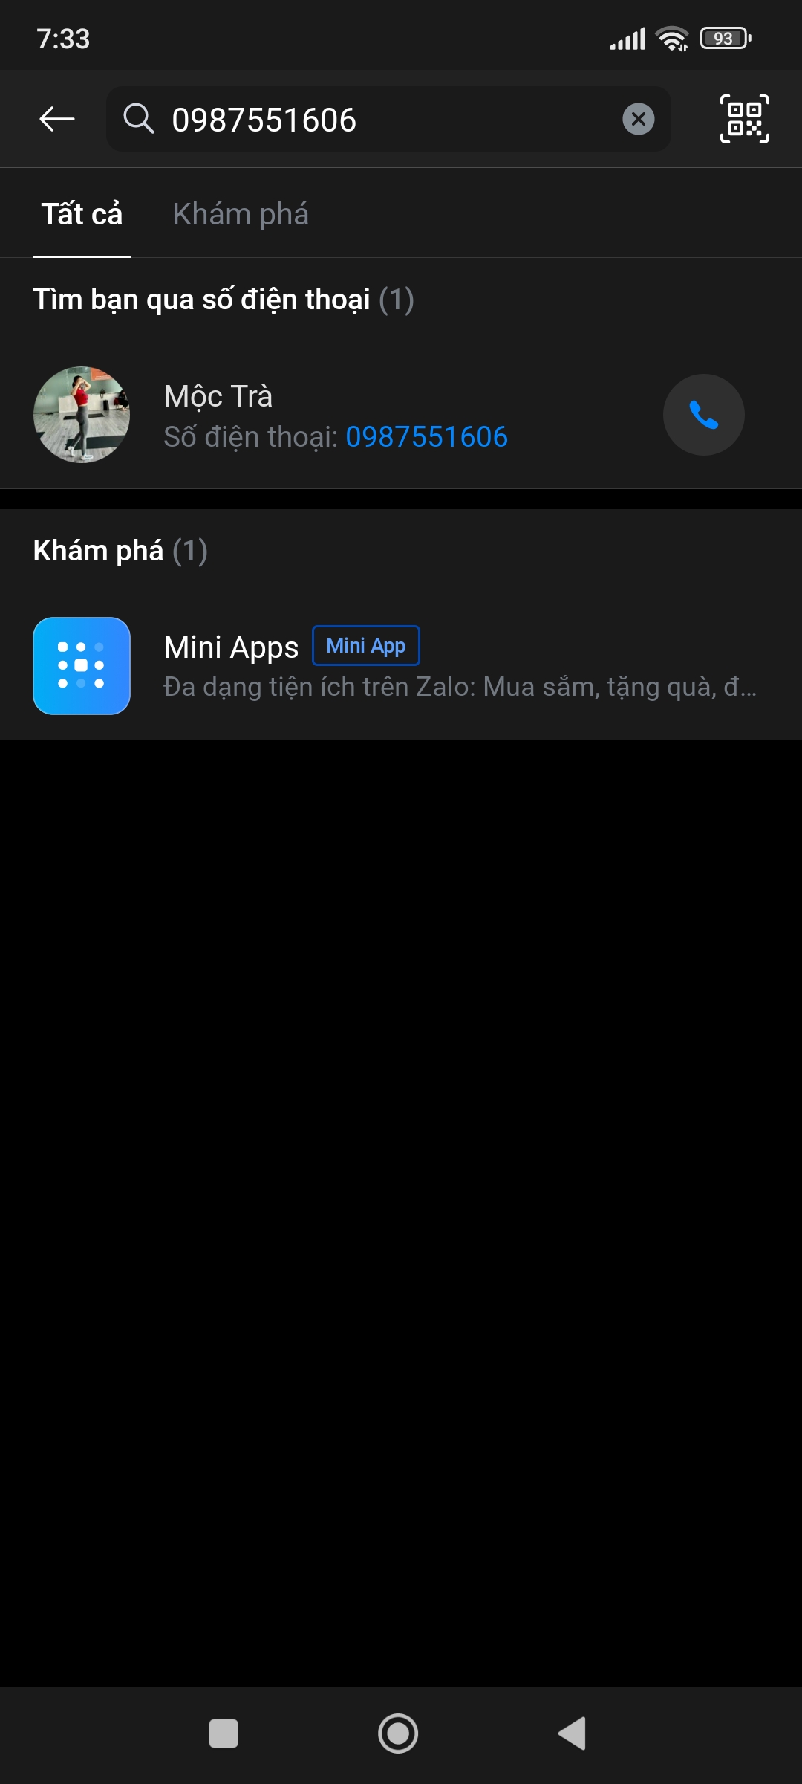Call Mộc Trà via phone icon
The width and height of the screenshot is (802, 1784).
point(704,415)
